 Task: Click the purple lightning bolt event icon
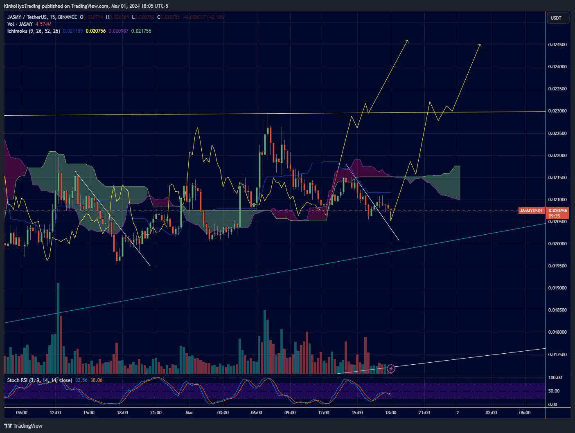point(391,369)
